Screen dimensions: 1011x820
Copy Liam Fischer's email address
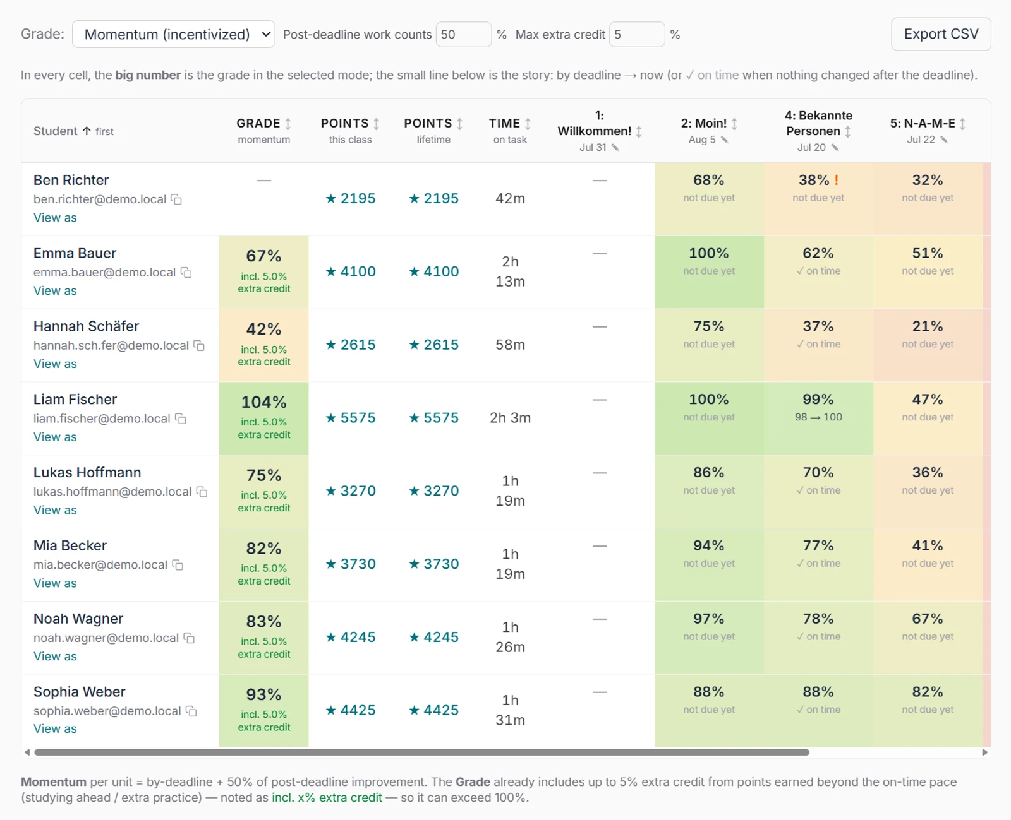pos(181,419)
